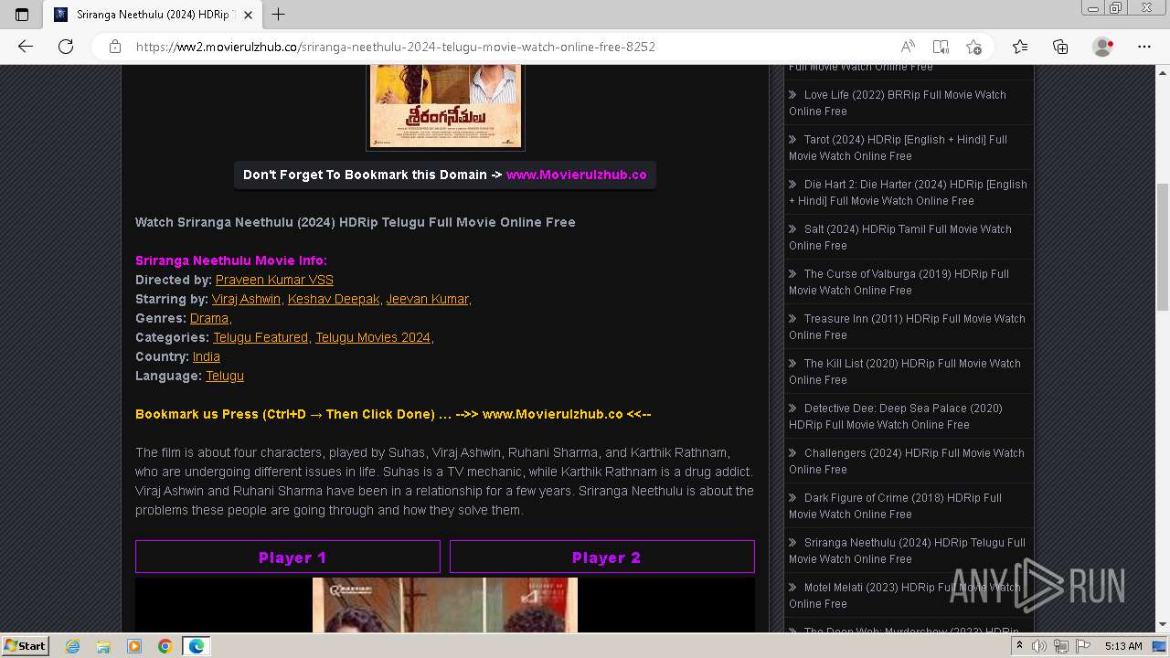Open The Curse of Valburga link
The width and height of the screenshot is (1170, 658).
click(x=899, y=281)
